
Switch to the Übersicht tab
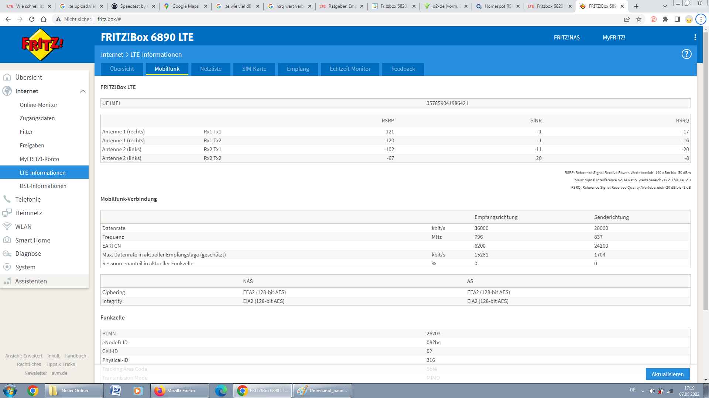[122, 69]
